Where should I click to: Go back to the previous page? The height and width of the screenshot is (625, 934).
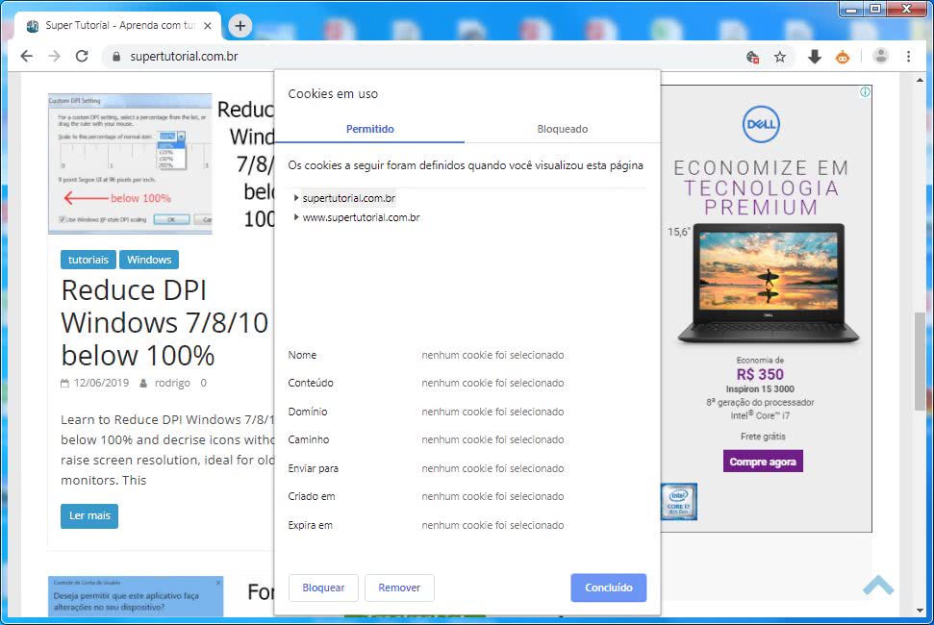coord(26,57)
